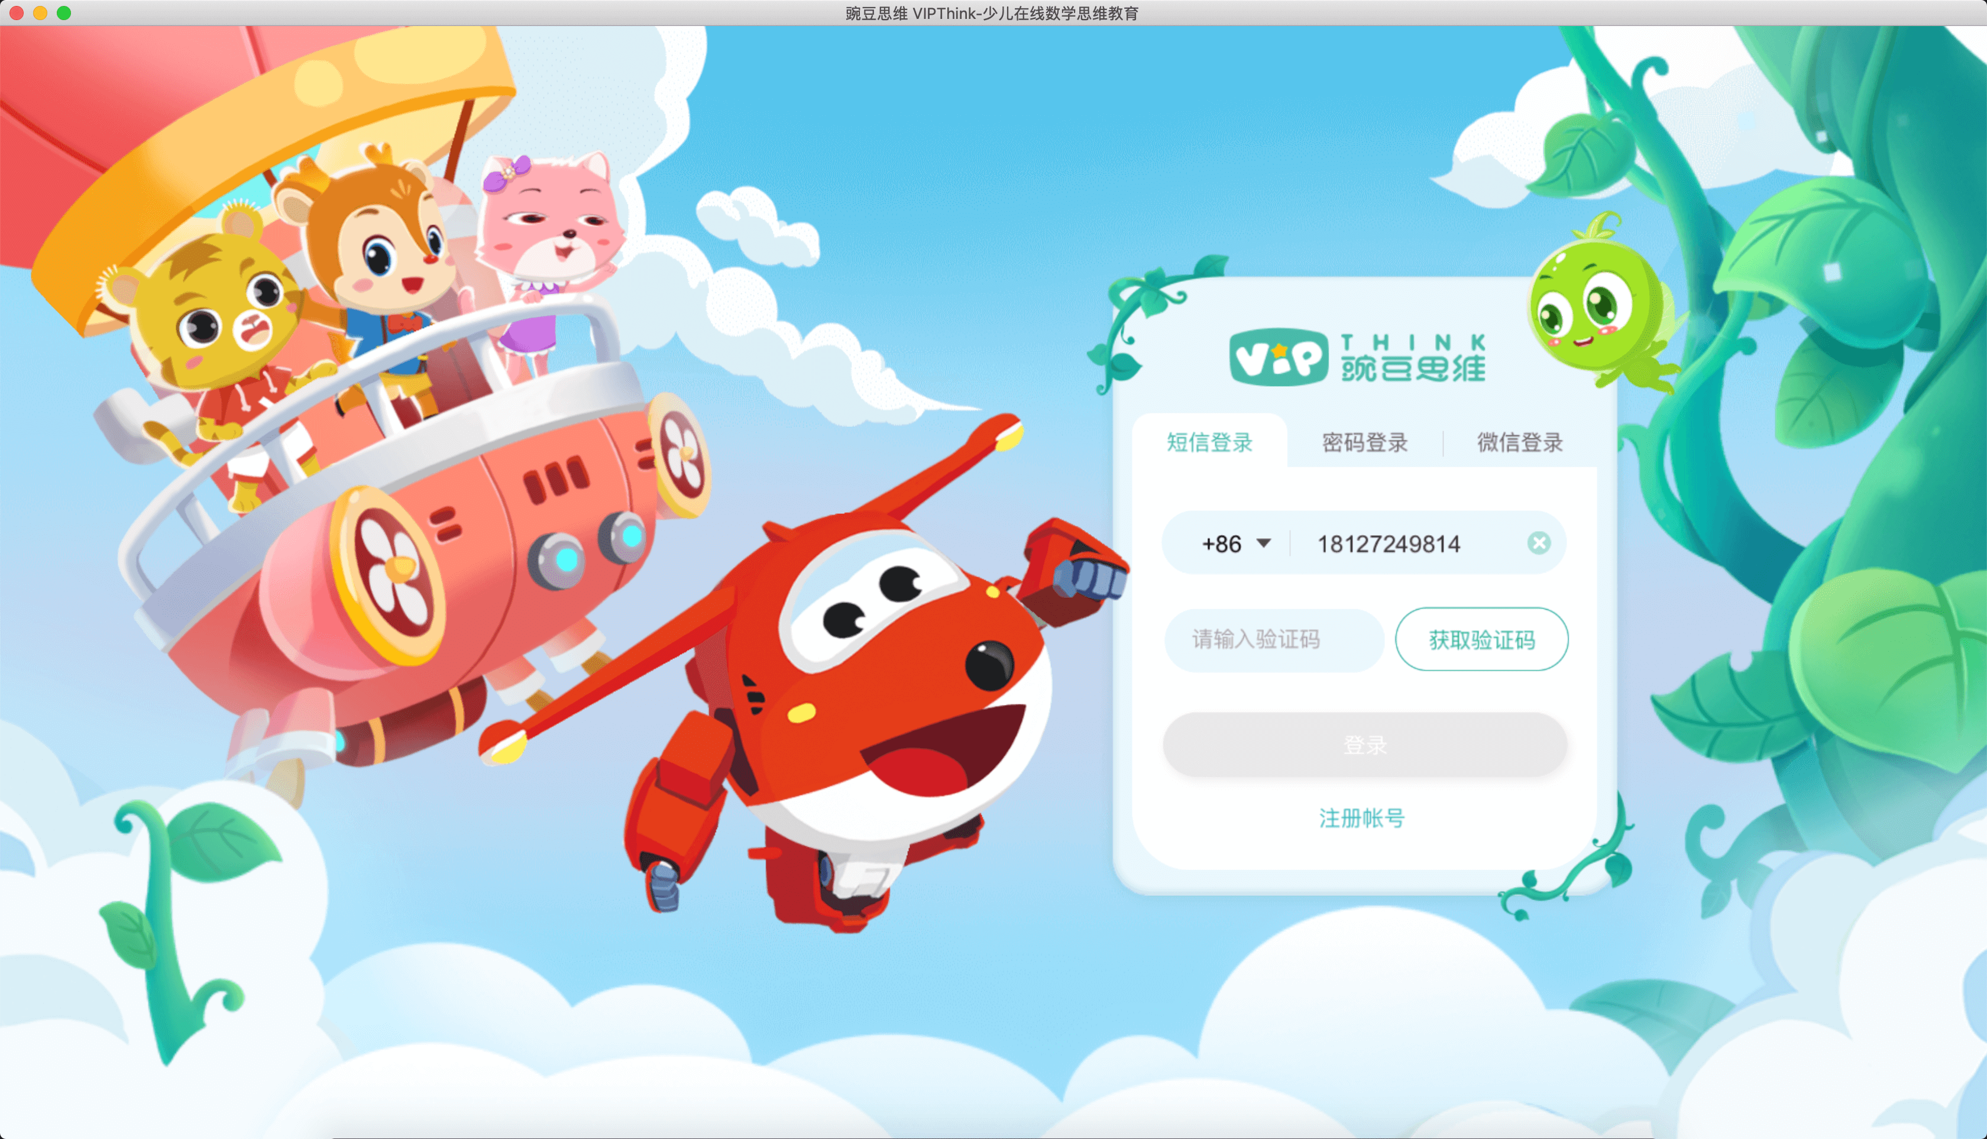Minimize the window with the yellow button
Image resolution: width=1987 pixels, height=1139 pixels.
40,12
